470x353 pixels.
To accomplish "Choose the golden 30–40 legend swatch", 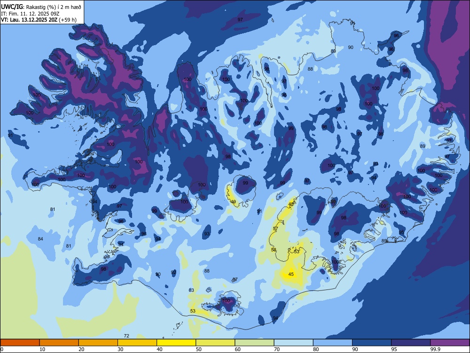I will coord(137,343).
